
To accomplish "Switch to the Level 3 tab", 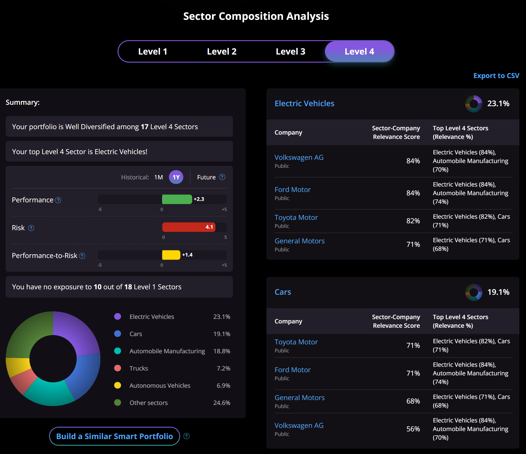I will (x=291, y=51).
